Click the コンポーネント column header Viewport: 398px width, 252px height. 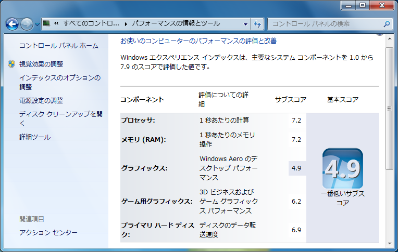(142, 100)
